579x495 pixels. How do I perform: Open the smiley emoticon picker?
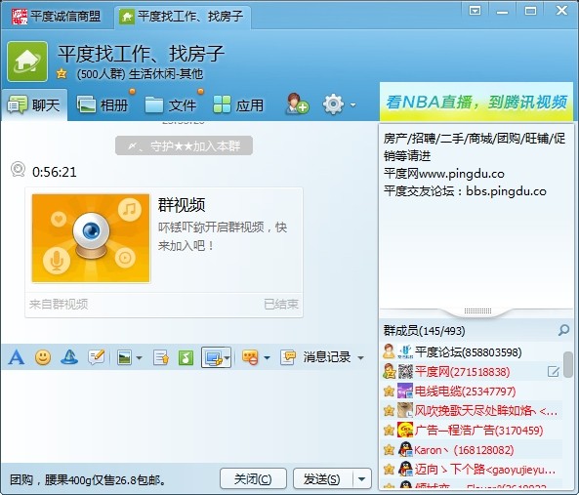pos(43,357)
